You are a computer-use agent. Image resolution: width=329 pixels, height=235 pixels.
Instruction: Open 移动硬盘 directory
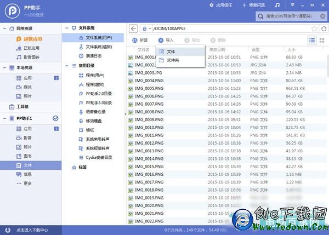point(90,121)
